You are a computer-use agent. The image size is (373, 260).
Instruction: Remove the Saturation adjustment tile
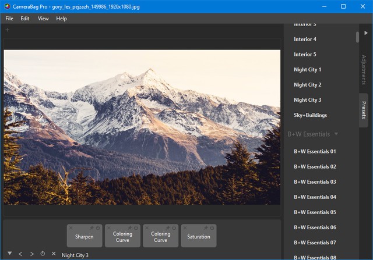[185, 227]
